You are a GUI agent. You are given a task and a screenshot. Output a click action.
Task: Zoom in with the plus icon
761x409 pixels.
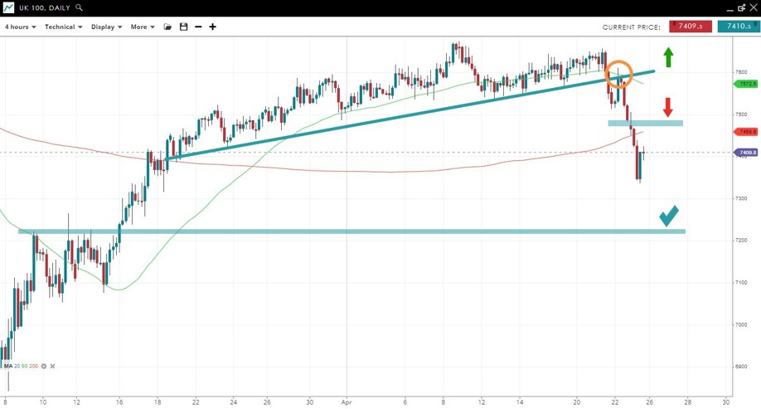click(213, 27)
